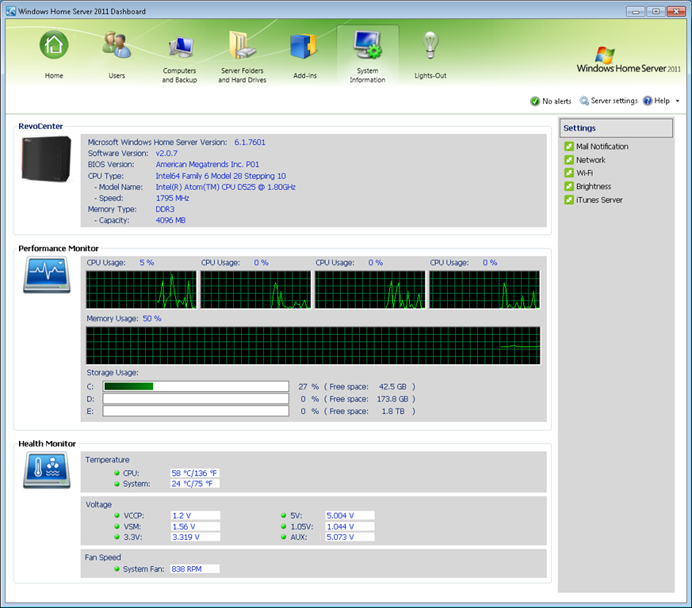692x608 pixels.
Task: Select the System Information monitor icon
Action: click(368, 45)
